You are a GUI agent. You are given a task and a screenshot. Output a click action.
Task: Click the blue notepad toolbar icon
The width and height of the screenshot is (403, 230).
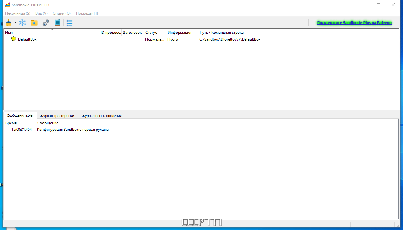click(x=58, y=23)
